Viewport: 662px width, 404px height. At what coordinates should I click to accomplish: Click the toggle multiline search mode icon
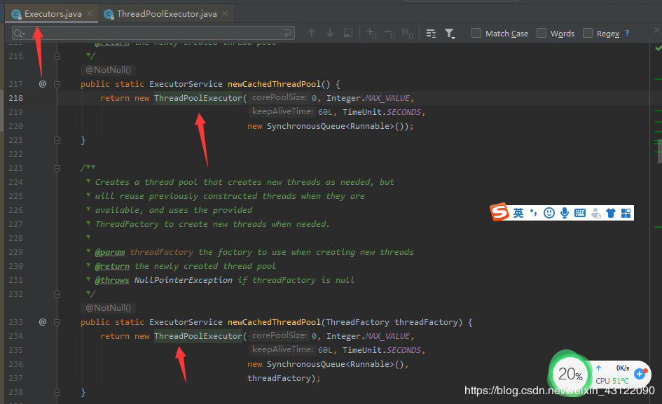point(431,34)
